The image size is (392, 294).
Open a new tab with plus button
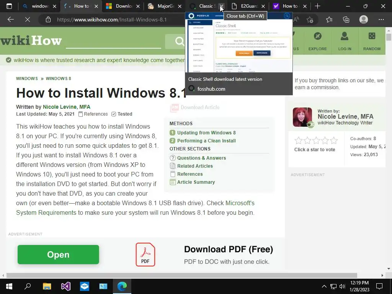point(317,6)
